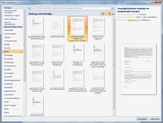Select the Listen category
The width and height of the screenshot is (163, 123).
point(7,102)
